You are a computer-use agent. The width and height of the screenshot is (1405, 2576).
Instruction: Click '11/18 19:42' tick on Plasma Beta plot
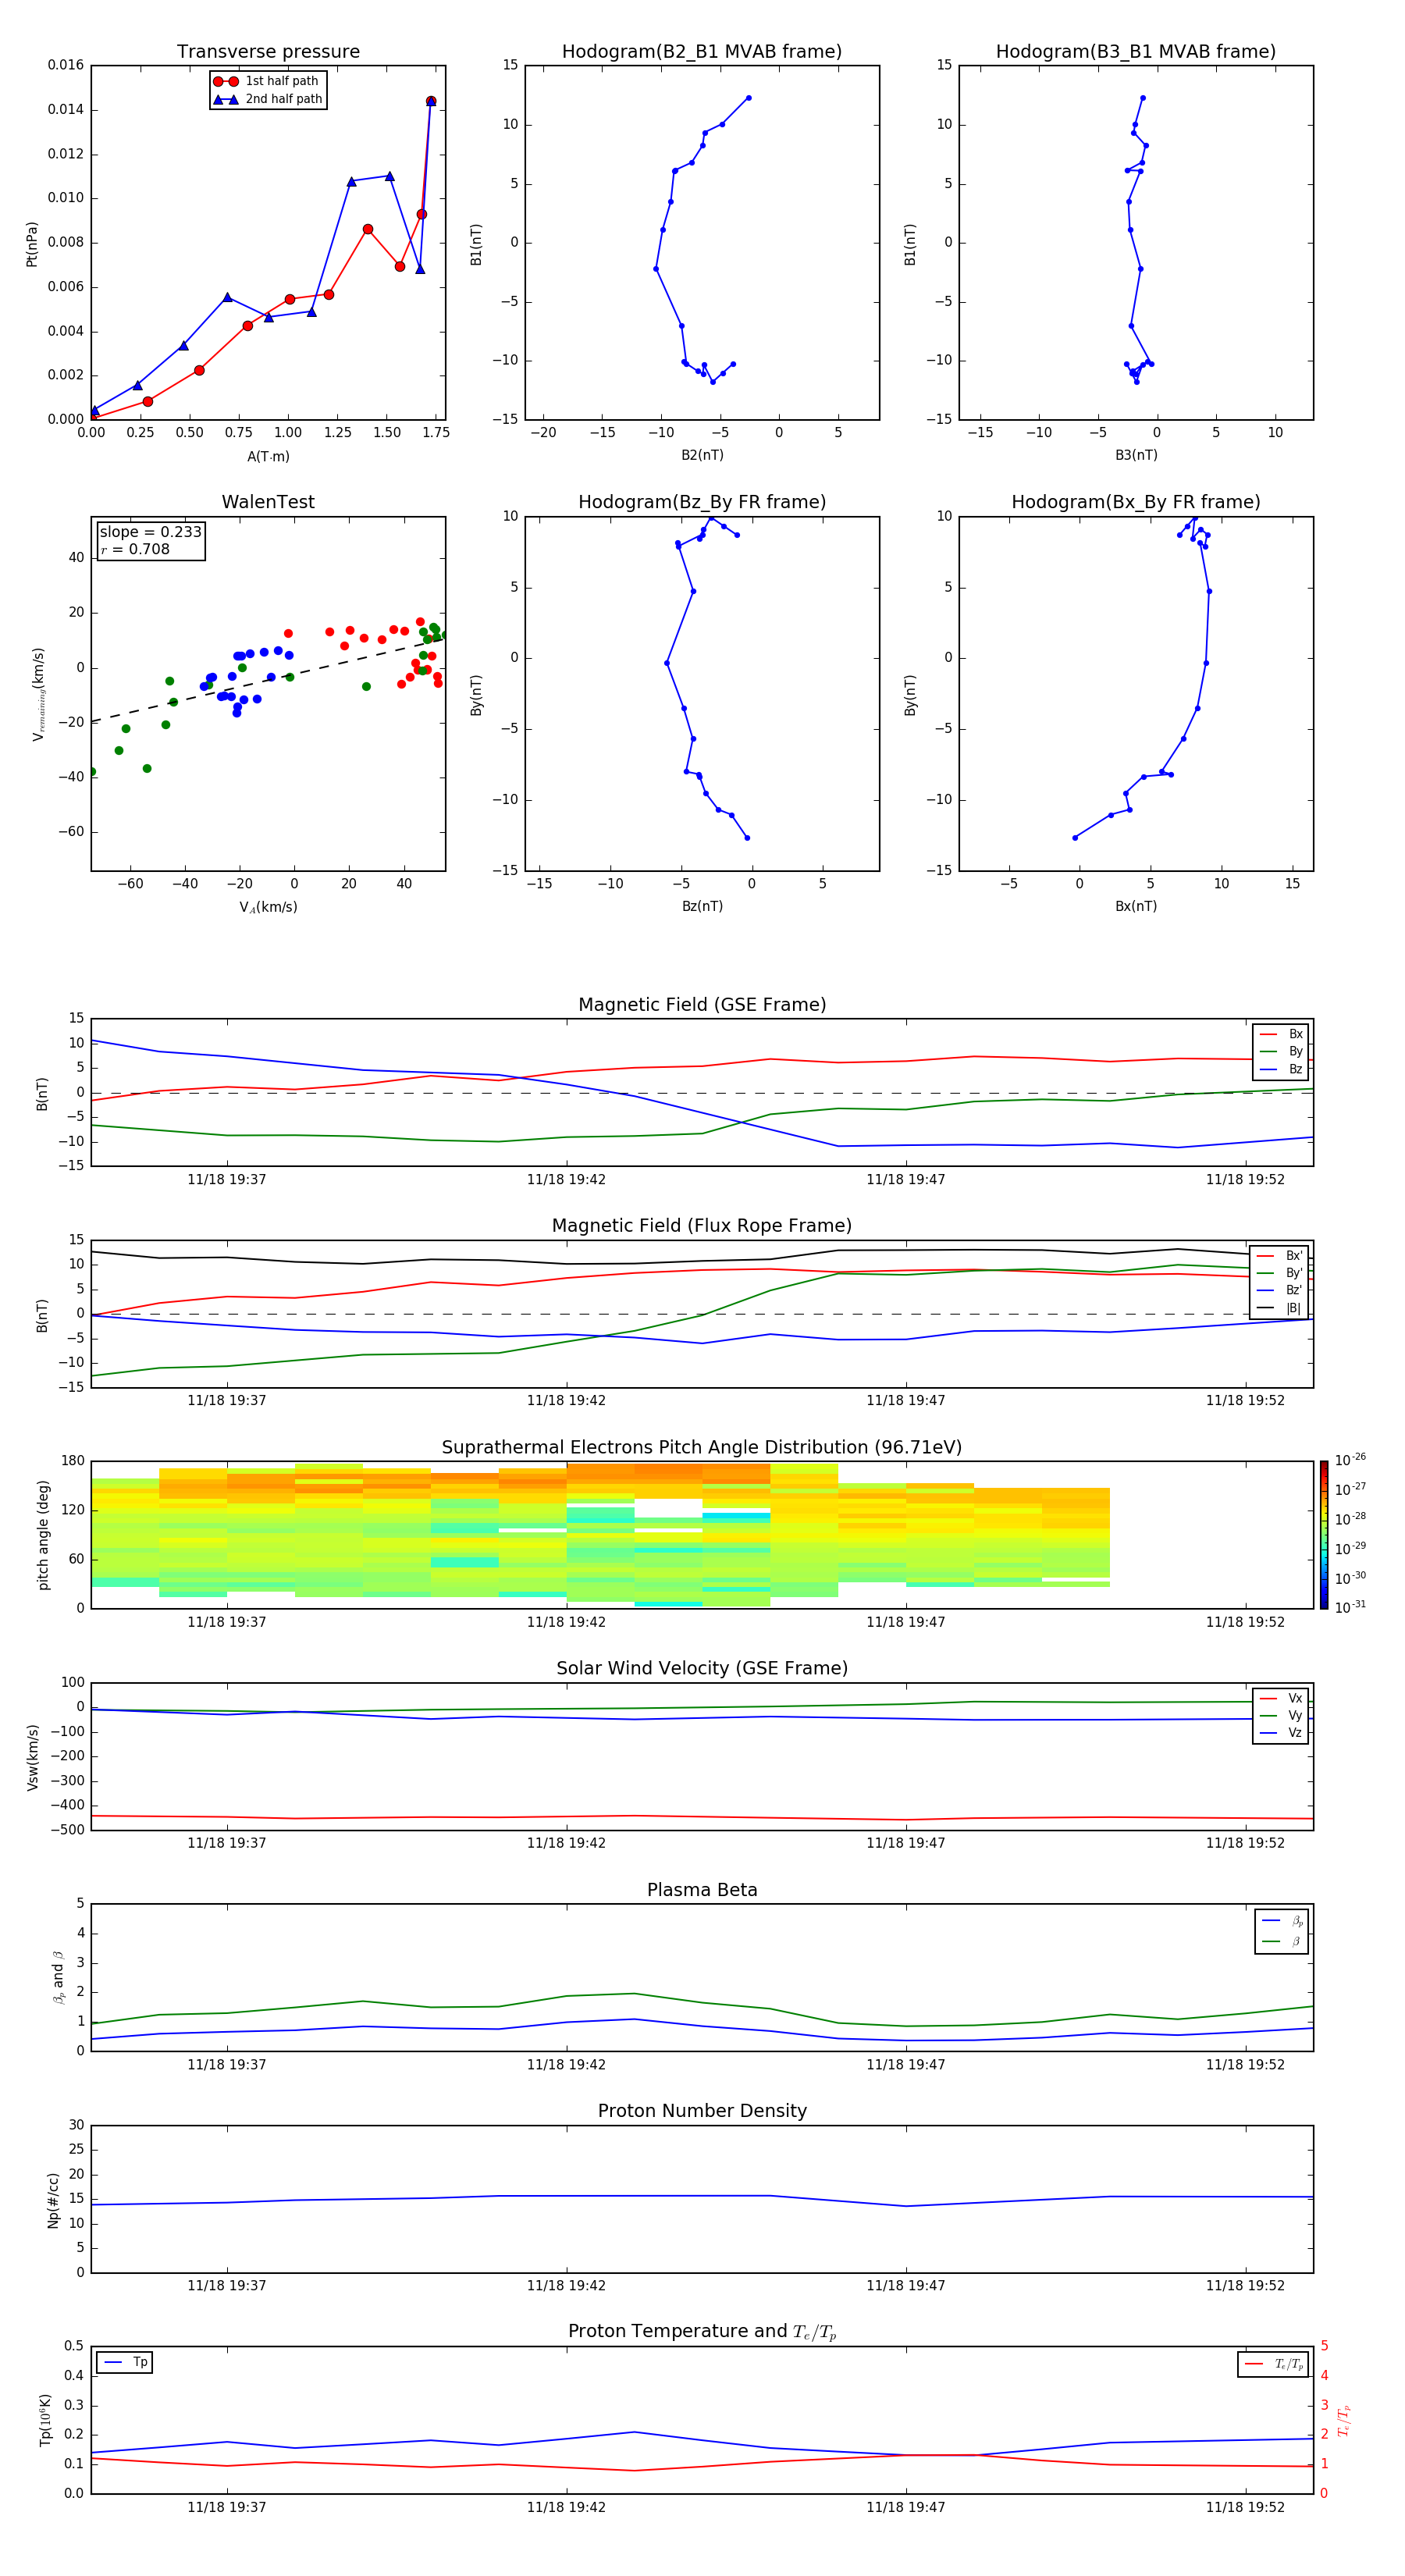pyautogui.click(x=566, y=2065)
